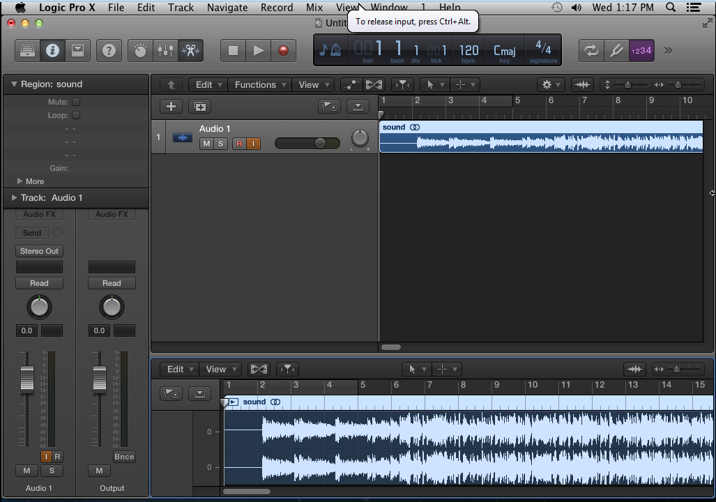Show the Mixer from control bar
Image resolution: width=716 pixels, height=502 pixels.
point(165,50)
